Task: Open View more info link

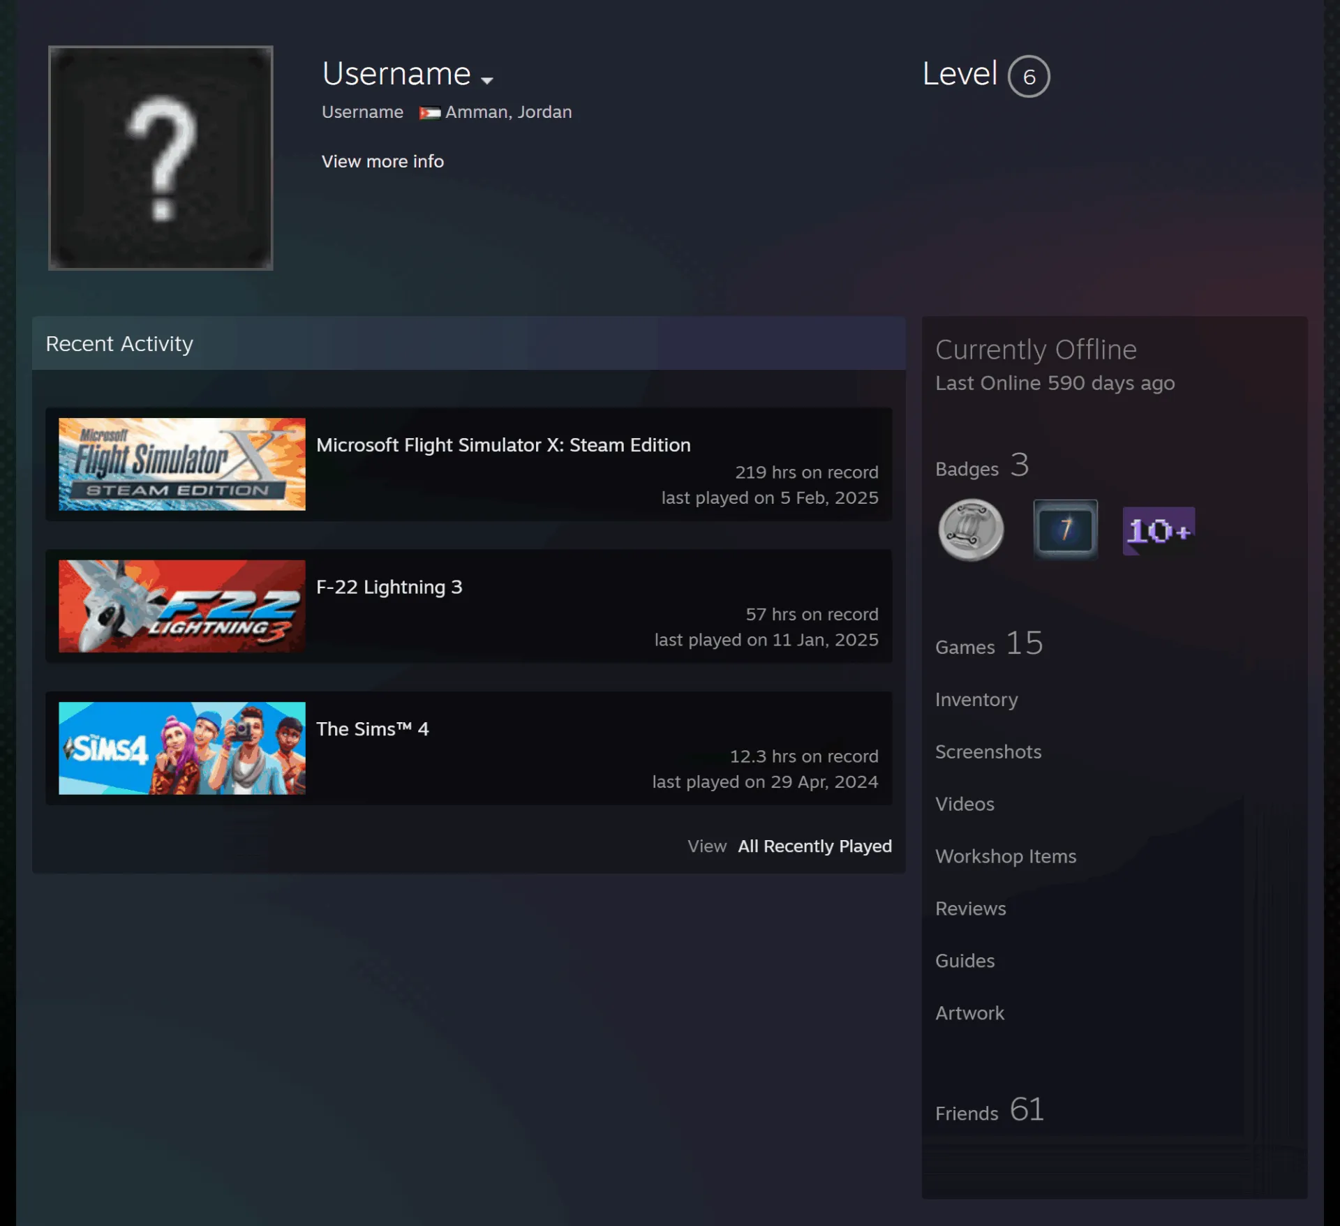Action: (382, 161)
